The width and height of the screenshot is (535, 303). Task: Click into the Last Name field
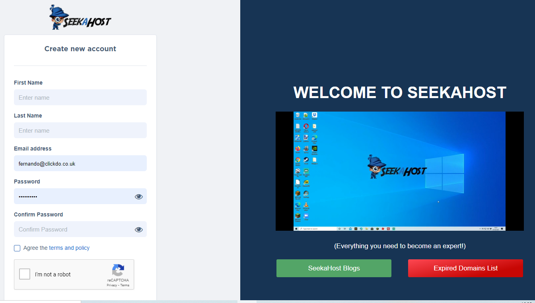click(80, 130)
